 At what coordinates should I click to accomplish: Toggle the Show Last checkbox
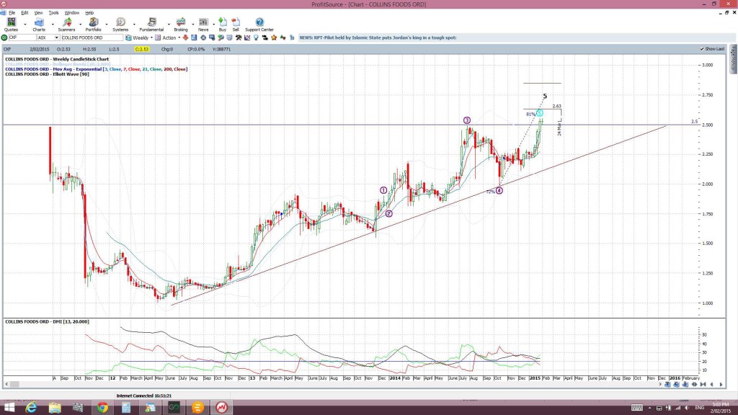(x=702, y=49)
